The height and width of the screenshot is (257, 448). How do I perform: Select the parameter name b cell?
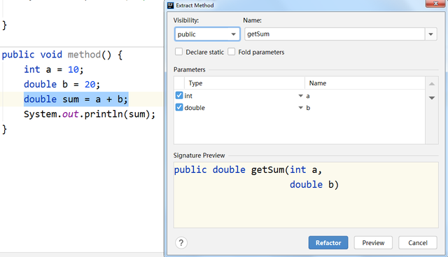(x=365, y=108)
